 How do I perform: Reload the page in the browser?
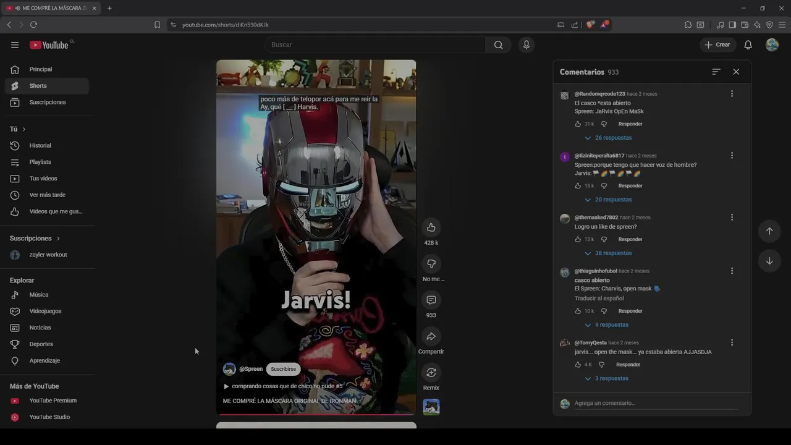point(33,25)
